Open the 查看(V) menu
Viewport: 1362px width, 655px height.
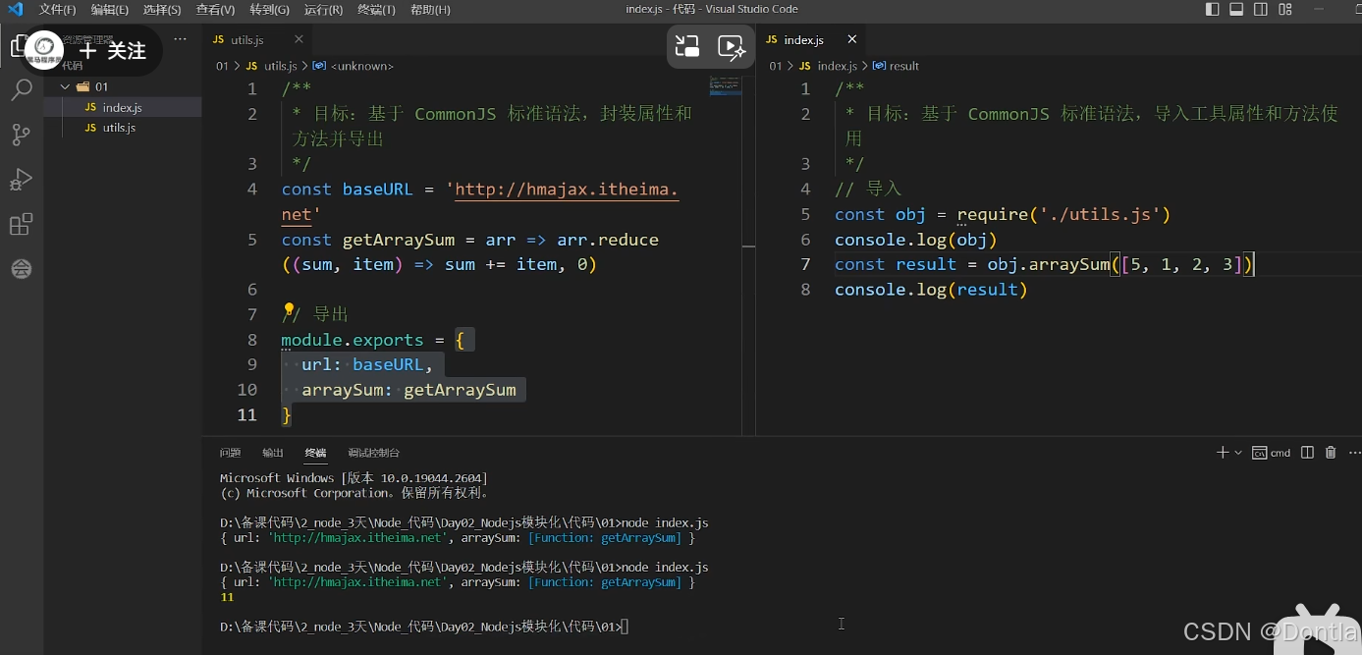point(215,9)
